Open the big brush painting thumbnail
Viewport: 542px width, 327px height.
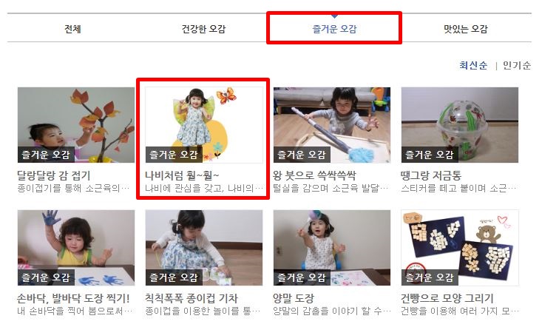pyautogui.click(x=332, y=125)
